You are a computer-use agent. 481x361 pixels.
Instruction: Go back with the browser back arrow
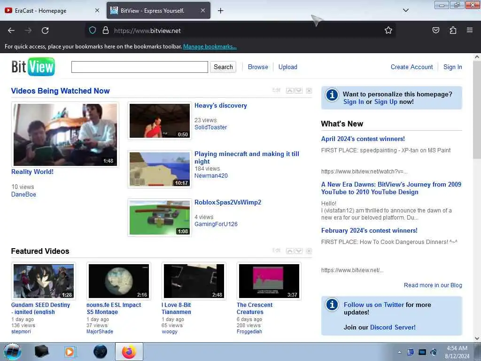click(x=11, y=31)
